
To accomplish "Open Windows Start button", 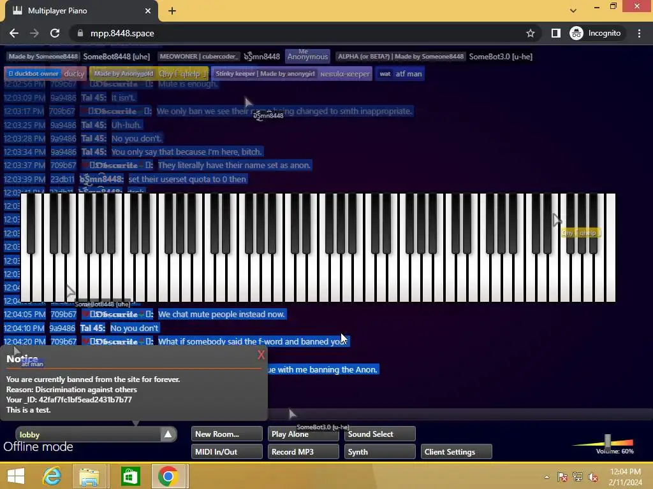I will click(16, 476).
